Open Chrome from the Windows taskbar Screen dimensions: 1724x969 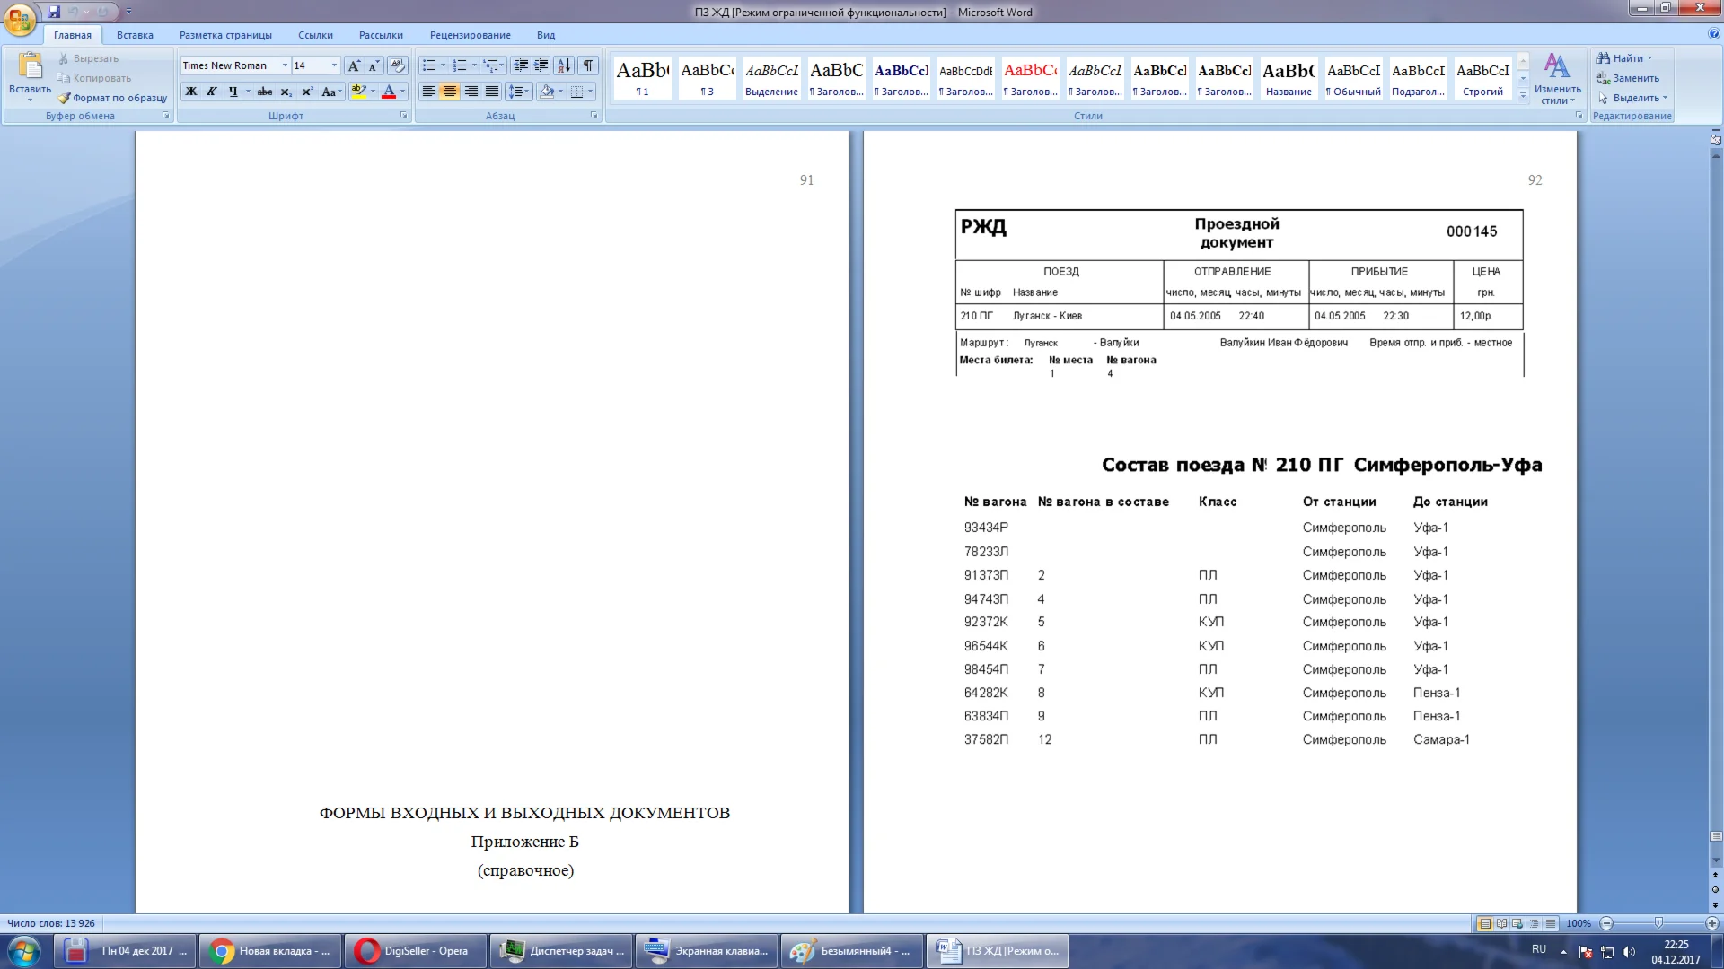pyautogui.click(x=270, y=951)
